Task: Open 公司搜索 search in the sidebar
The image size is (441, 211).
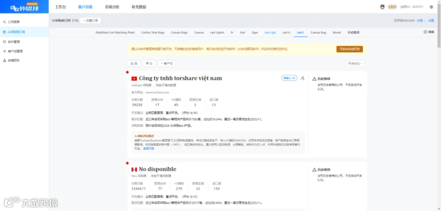Action: point(14,22)
